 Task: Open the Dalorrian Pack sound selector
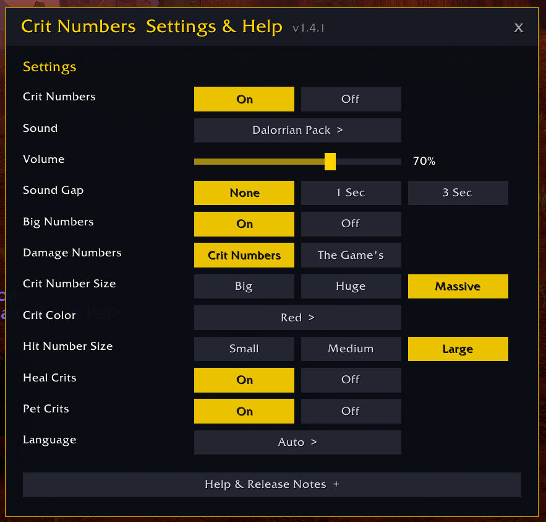[297, 130]
